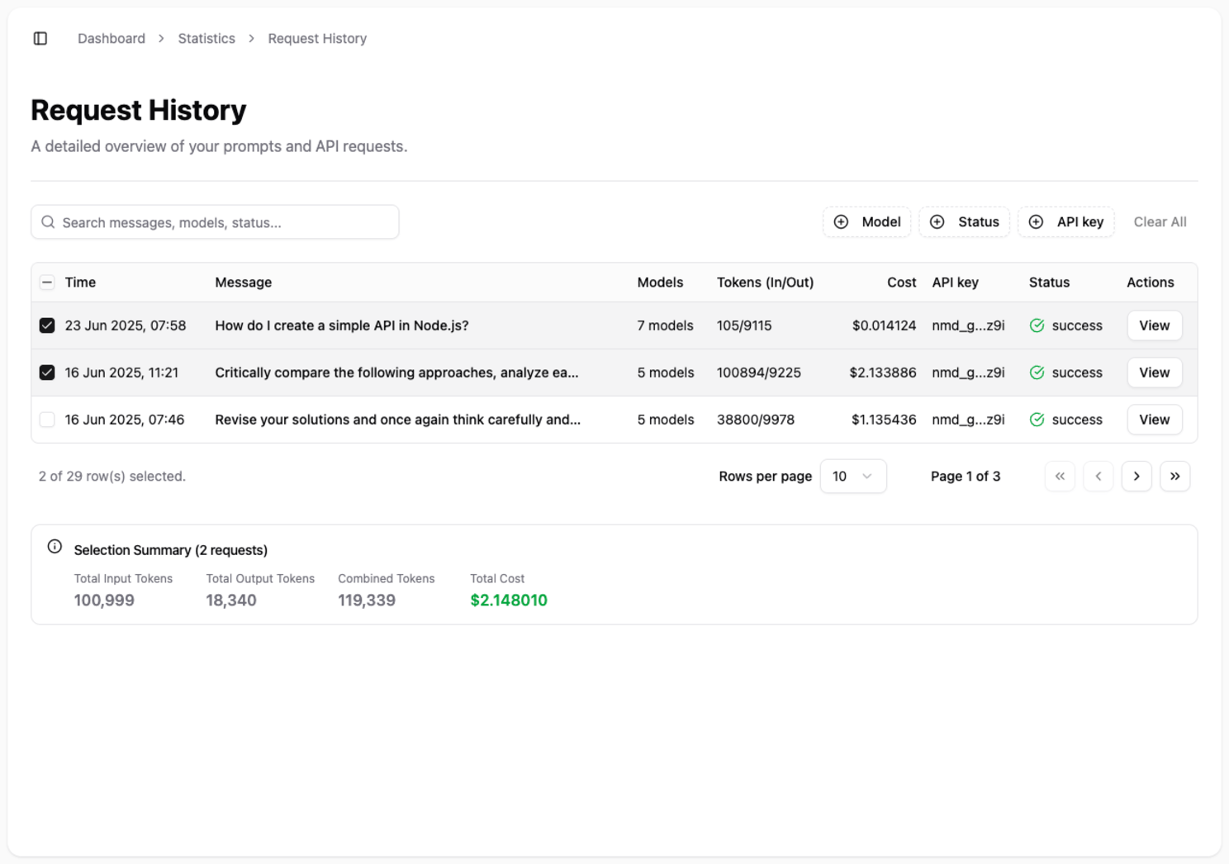Click the Message column header
Viewport: 1229px width, 864px height.
244,282
